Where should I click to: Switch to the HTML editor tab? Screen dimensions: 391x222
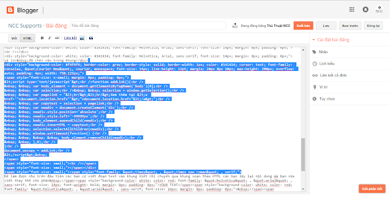click(x=27, y=38)
